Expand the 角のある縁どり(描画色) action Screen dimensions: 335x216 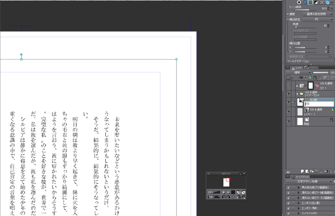298,187
